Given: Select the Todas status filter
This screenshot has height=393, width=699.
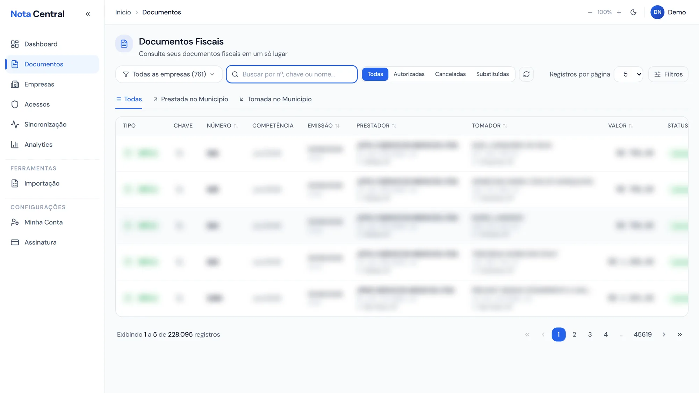Looking at the screenshot, I should click(375, 74).
